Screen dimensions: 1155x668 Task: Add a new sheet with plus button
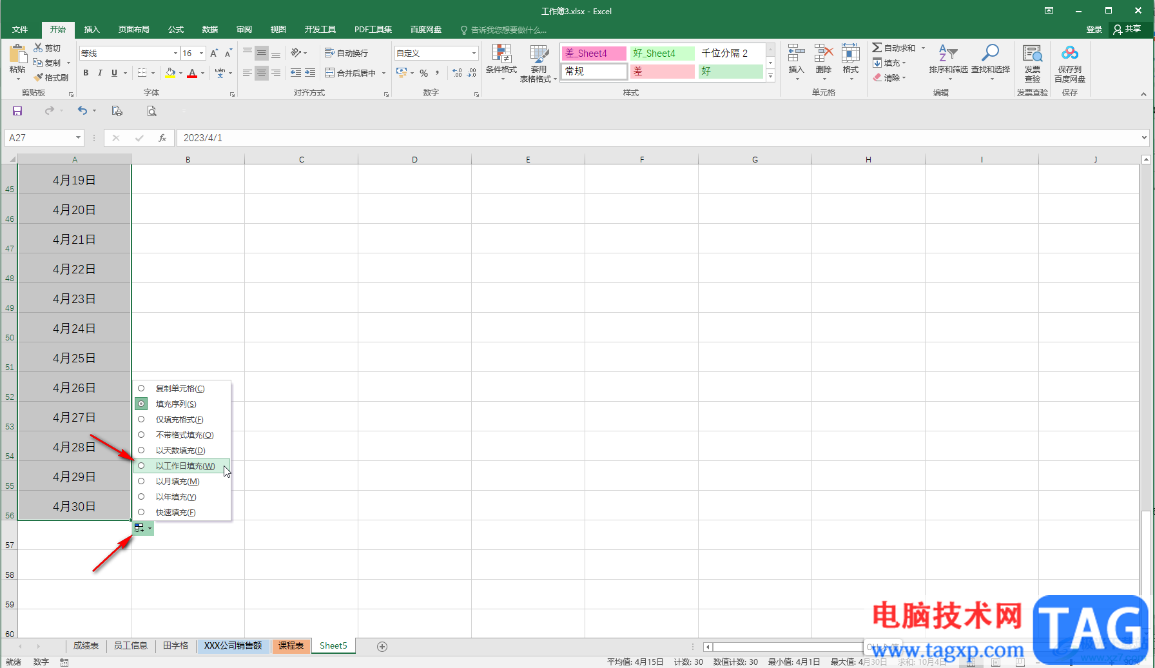click(x=382, y=646)
